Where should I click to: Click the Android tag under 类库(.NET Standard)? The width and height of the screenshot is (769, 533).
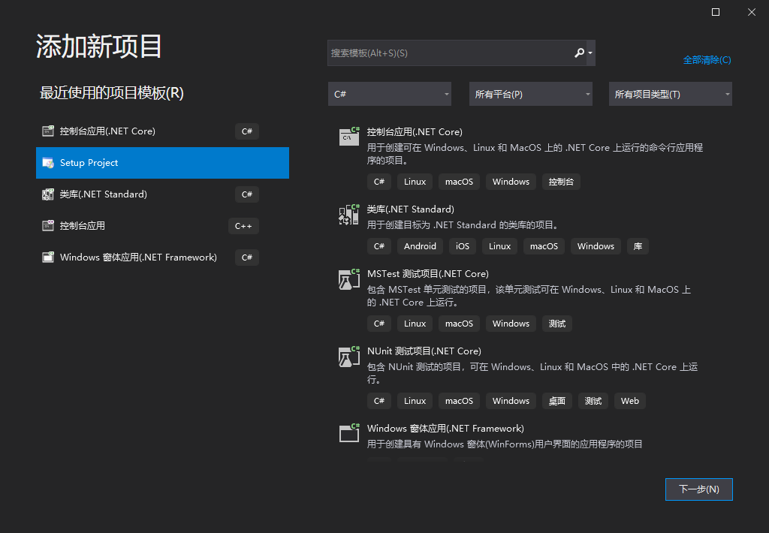coord(420,245)
